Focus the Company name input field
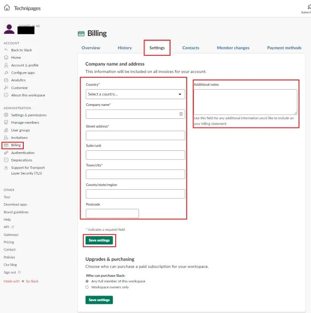Screen dimensions: 311x313 pyautogui.click(x=135, y=114)
